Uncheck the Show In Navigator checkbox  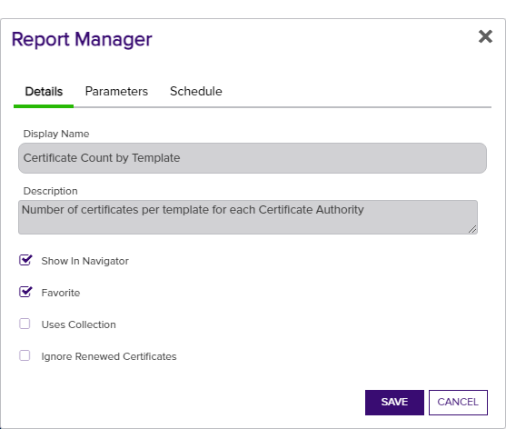pos(25,260)
